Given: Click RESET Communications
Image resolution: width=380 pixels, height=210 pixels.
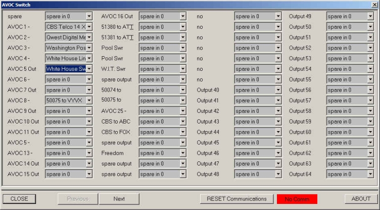Looking at the screenshot, I should pyautogui.click(x=236, y=199).
